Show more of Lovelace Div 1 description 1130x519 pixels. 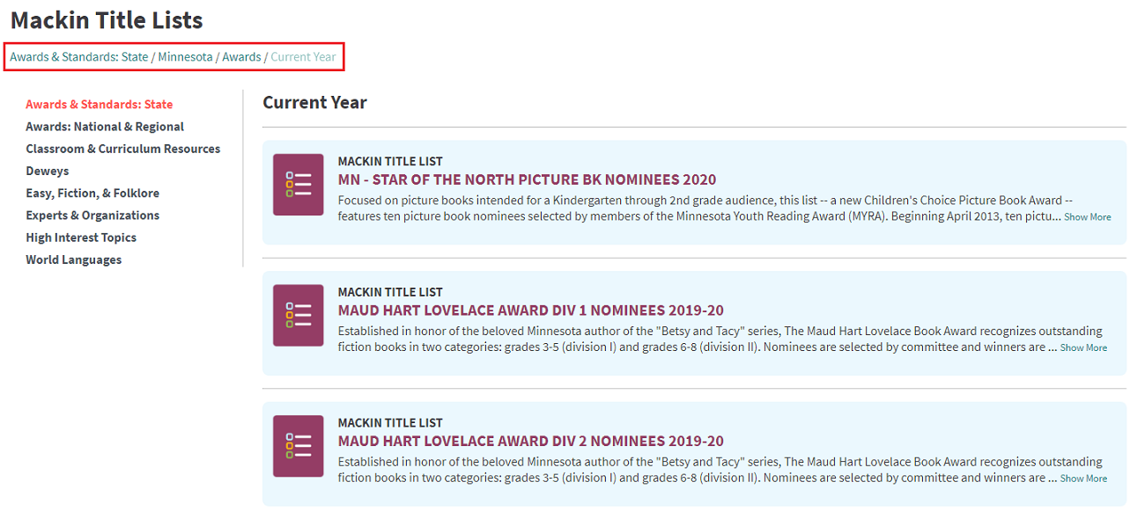tap(1083, 348)
